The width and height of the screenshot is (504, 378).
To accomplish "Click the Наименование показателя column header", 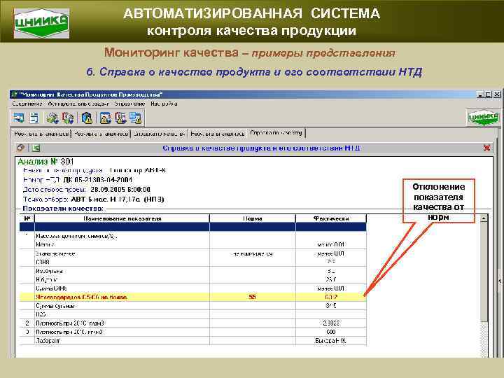I will click(x=122, y=218).
